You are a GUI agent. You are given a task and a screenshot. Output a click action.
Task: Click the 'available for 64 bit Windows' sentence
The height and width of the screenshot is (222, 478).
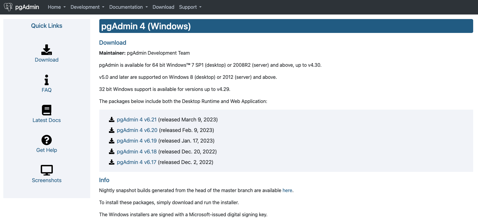click(x=210, y=65)
